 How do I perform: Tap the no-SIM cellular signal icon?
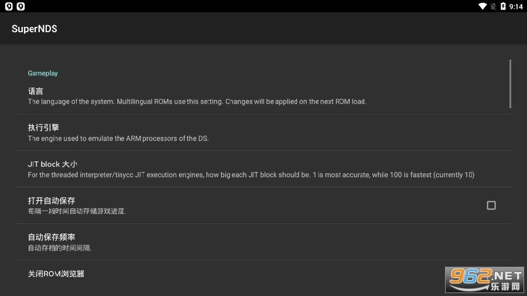point(493,6)
